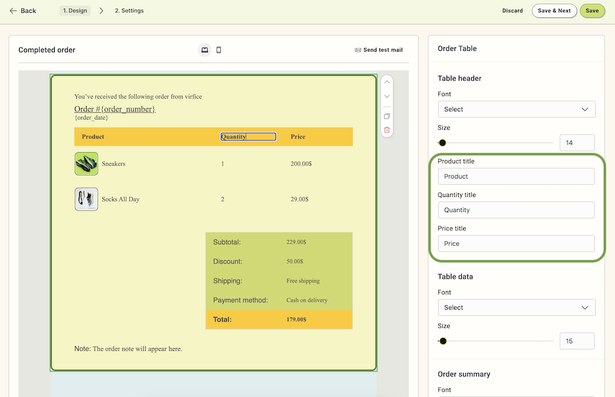615x397 pixels.
Task: Click the Product title input field
Action: click(516, 176)
